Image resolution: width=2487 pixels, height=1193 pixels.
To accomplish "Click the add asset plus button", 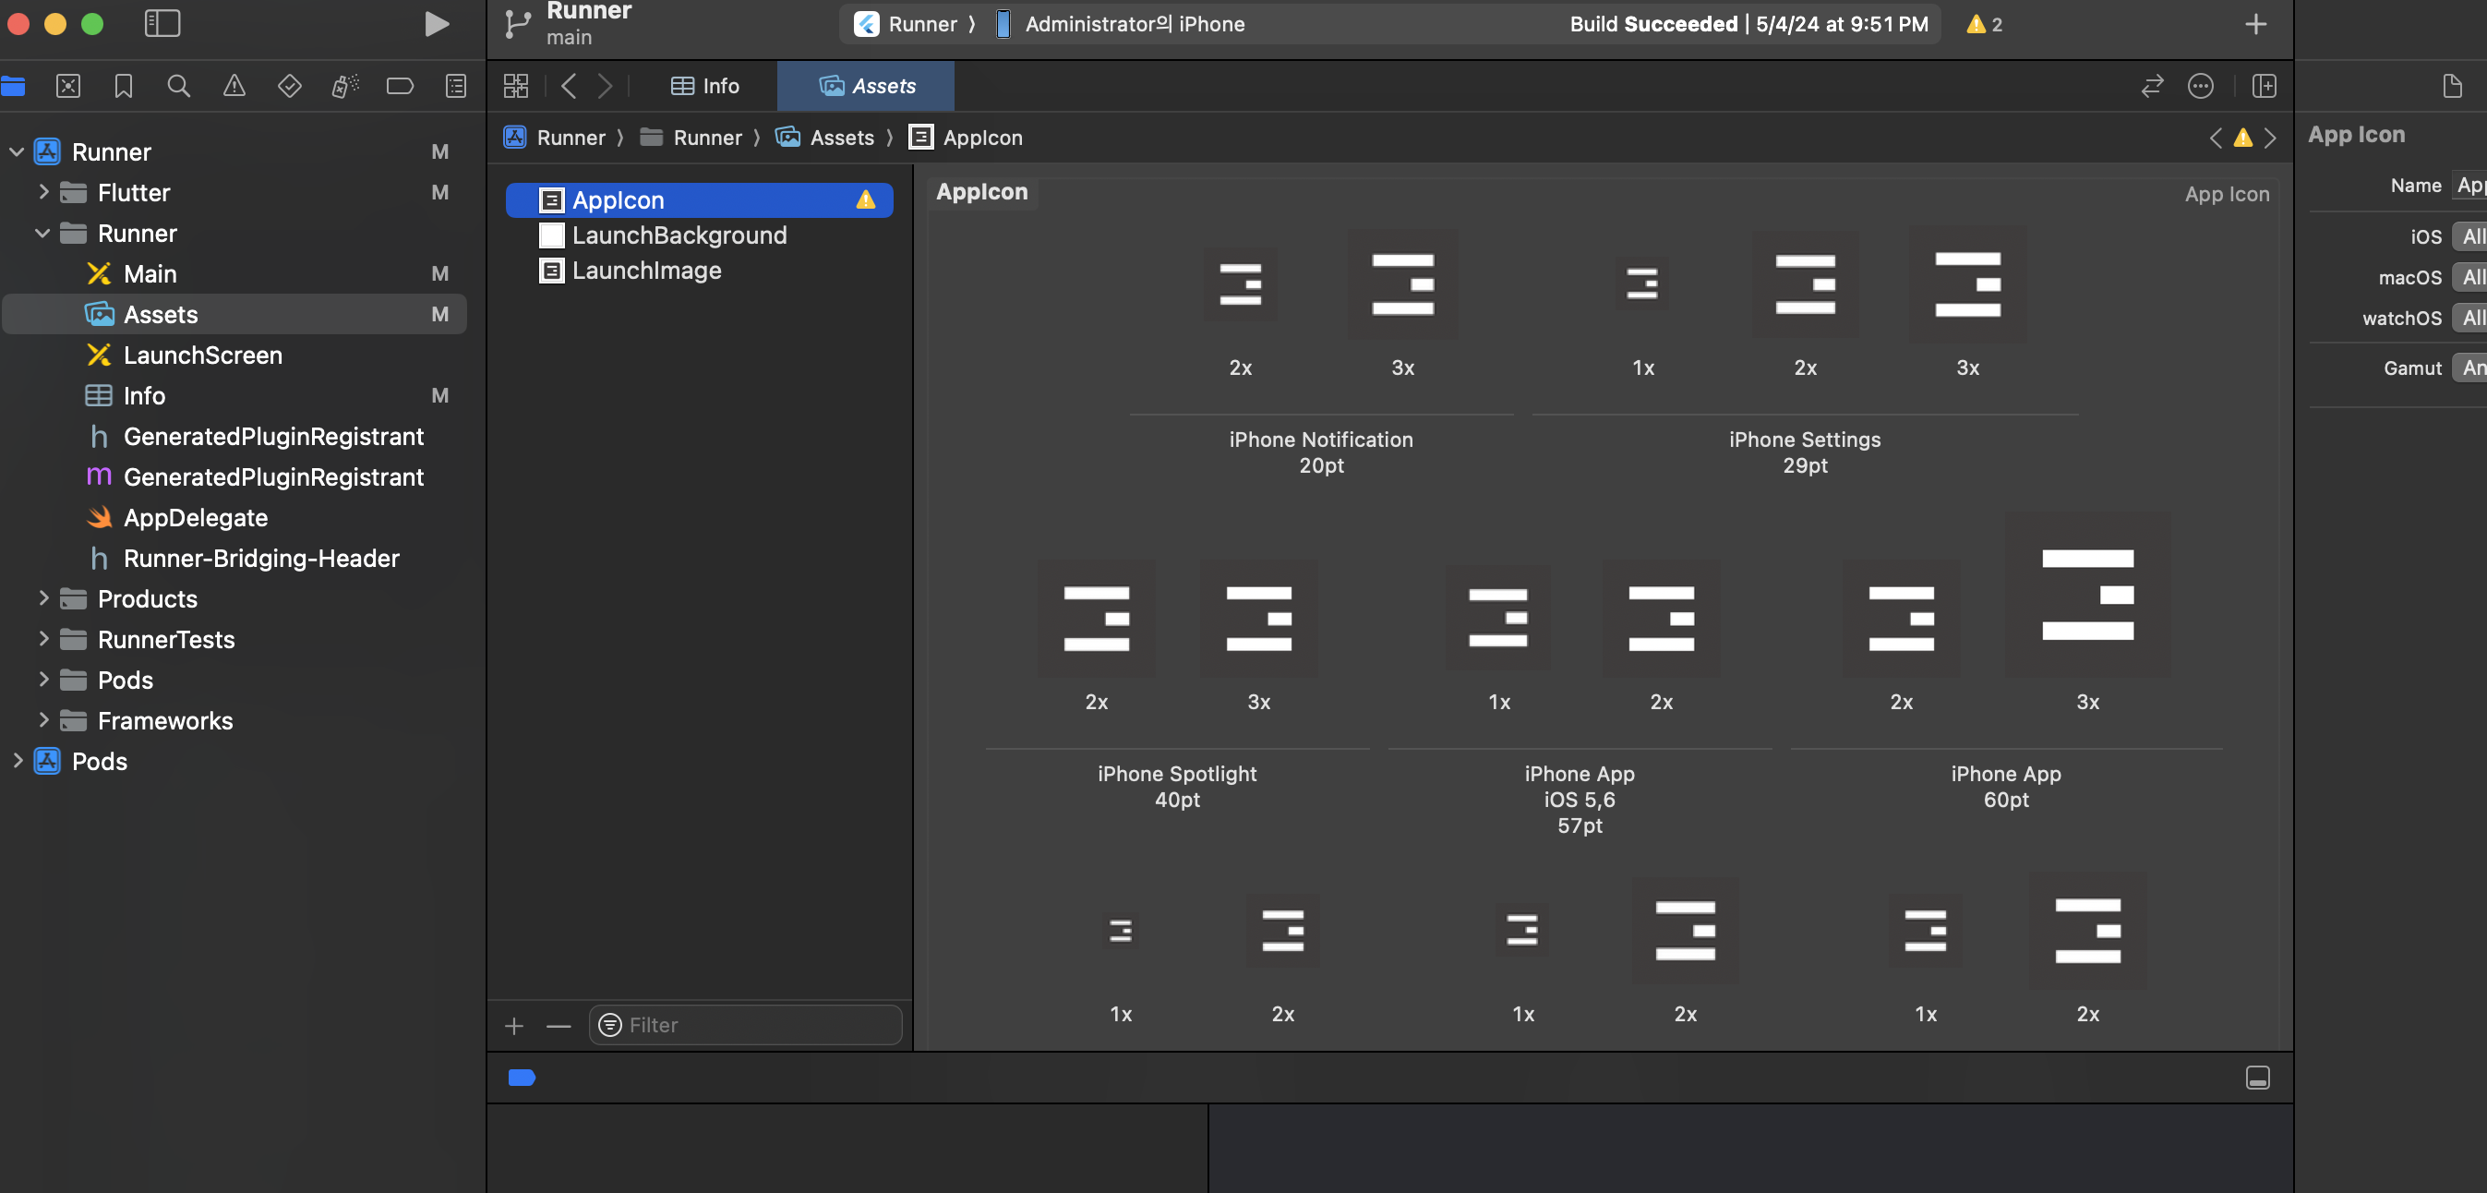I will tap(513, 1025).
